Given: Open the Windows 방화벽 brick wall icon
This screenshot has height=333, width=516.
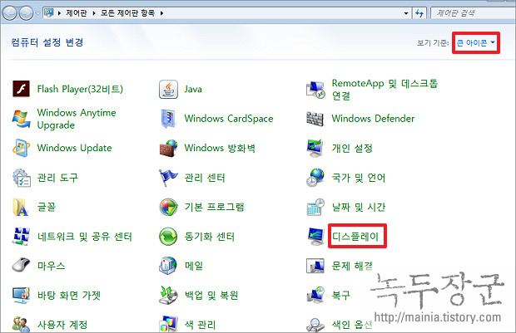Looking at the screenshot, I should tap(168, 148).
